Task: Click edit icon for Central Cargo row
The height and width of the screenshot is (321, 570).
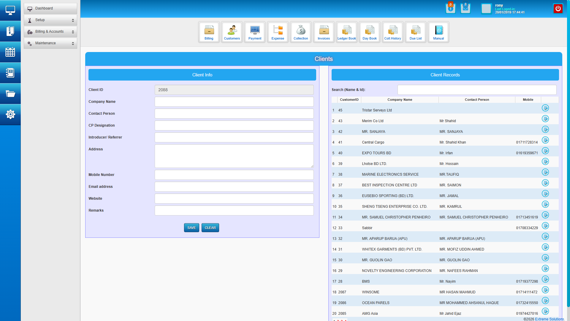Action: click(x=545, y=140)
